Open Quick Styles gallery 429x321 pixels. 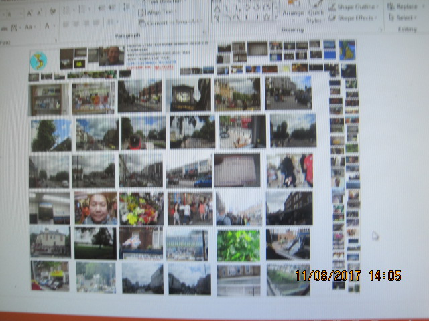(x=316, y=12)
